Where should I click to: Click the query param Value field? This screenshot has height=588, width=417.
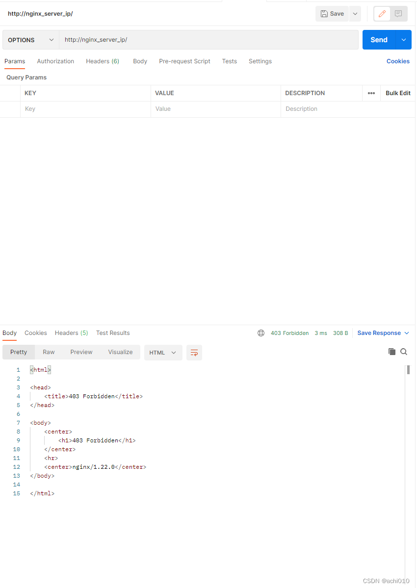pyautogui.click(x=216, y=109)
